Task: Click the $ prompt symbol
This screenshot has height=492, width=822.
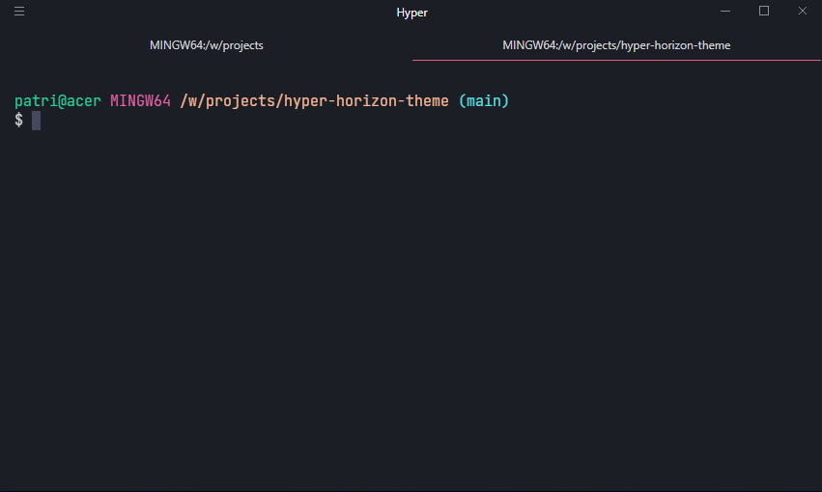Action: (x=19, y=121)
